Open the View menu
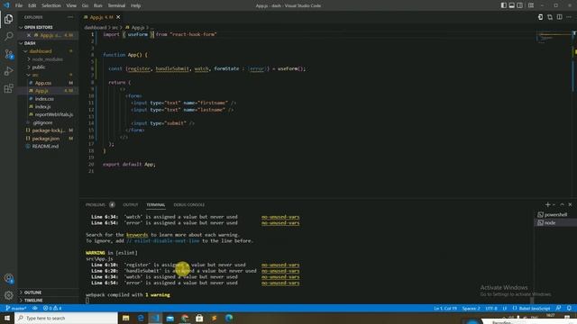Screen dimensions: 577x324 coord(71,5)
